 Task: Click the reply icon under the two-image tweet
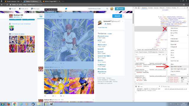pos(45,96)
